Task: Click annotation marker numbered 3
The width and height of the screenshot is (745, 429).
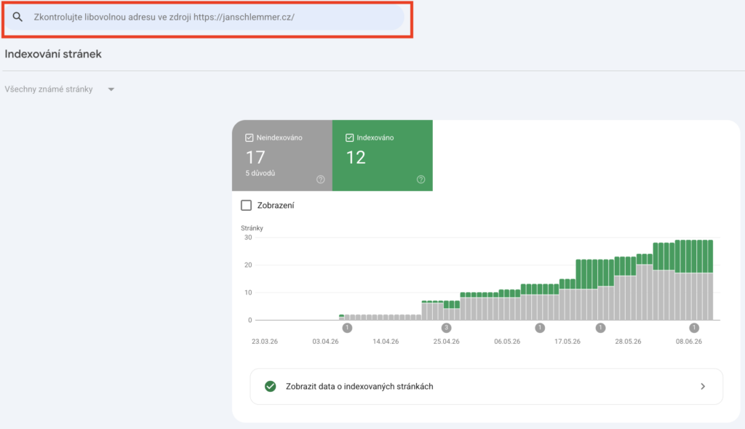Action: point(446,327)
